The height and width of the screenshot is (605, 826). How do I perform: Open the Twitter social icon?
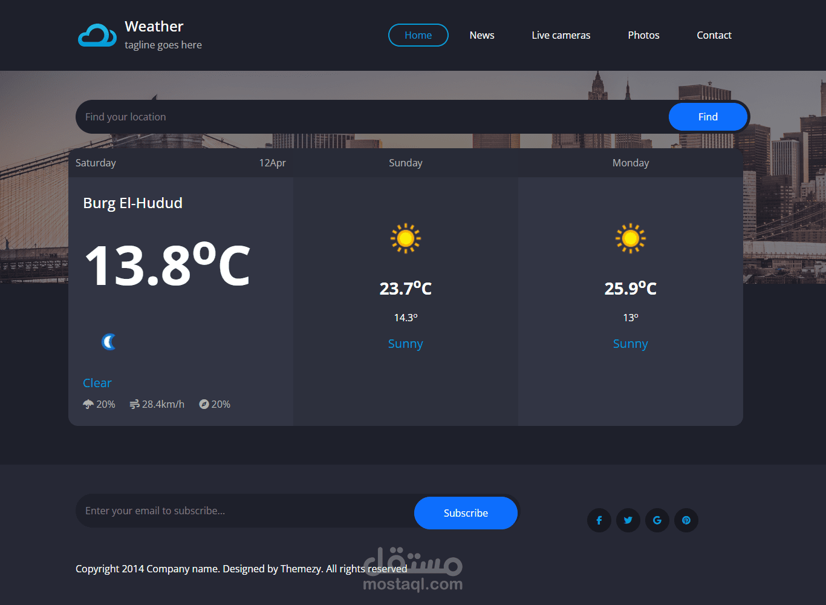point(628,520)
